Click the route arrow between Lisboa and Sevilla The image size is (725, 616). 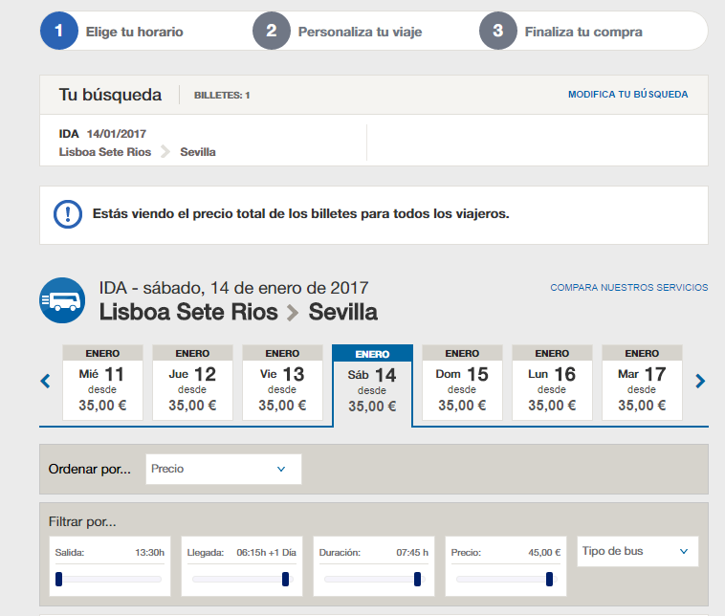click(x=294, y=313)
